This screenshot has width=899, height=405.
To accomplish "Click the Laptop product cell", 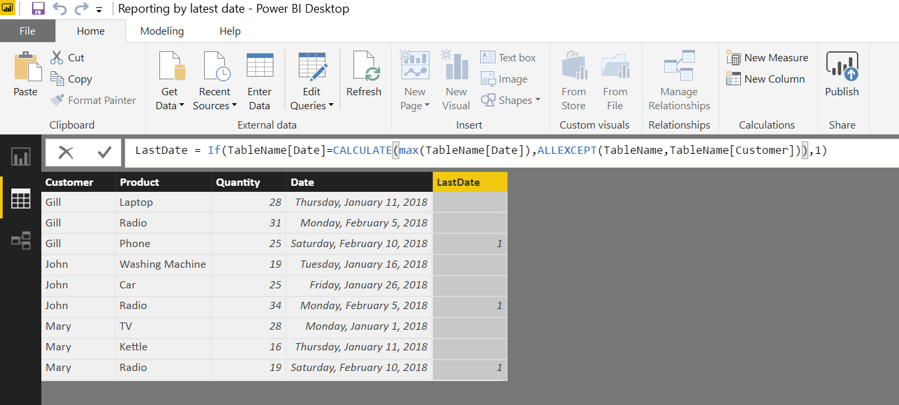I will click(x=163, y=202).
